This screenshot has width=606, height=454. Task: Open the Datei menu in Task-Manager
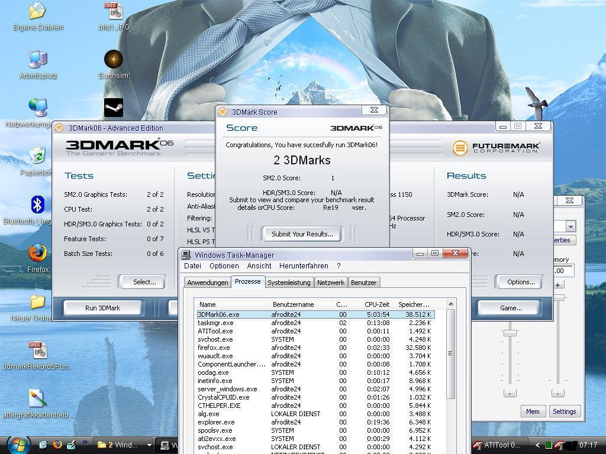tap(192, 266)
